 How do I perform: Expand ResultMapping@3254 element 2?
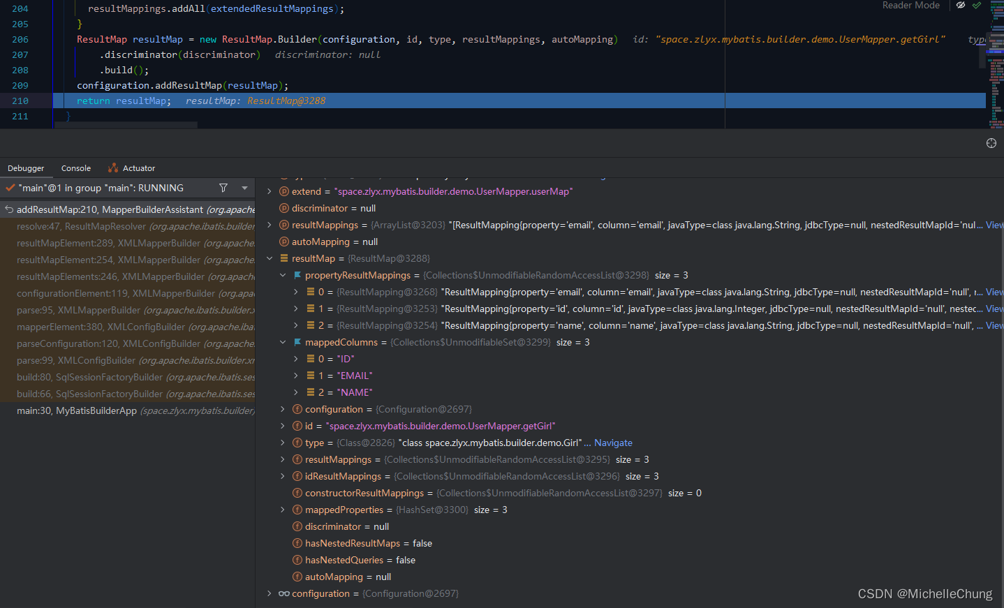(x=296, y=325)
